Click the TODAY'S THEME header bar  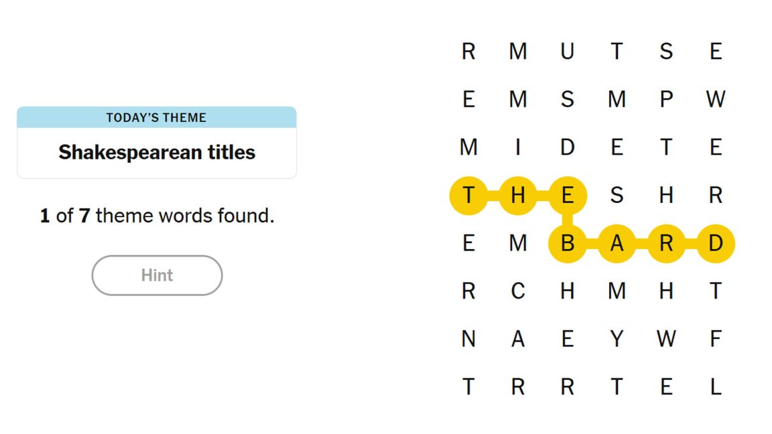pyautogui.click(x=156, y=117)
